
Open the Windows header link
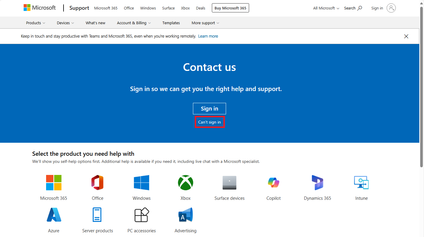[148, 8]
